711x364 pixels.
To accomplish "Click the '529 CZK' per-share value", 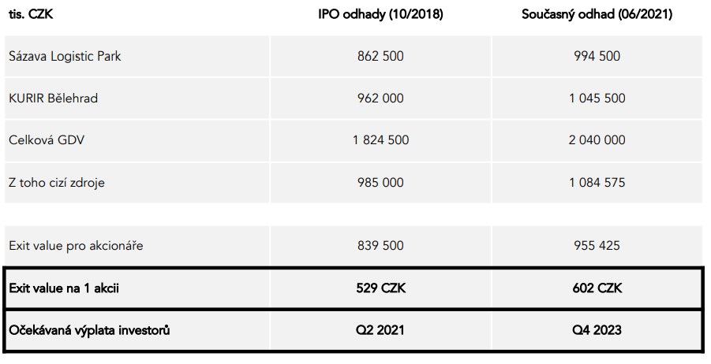I will pos(380,288).
